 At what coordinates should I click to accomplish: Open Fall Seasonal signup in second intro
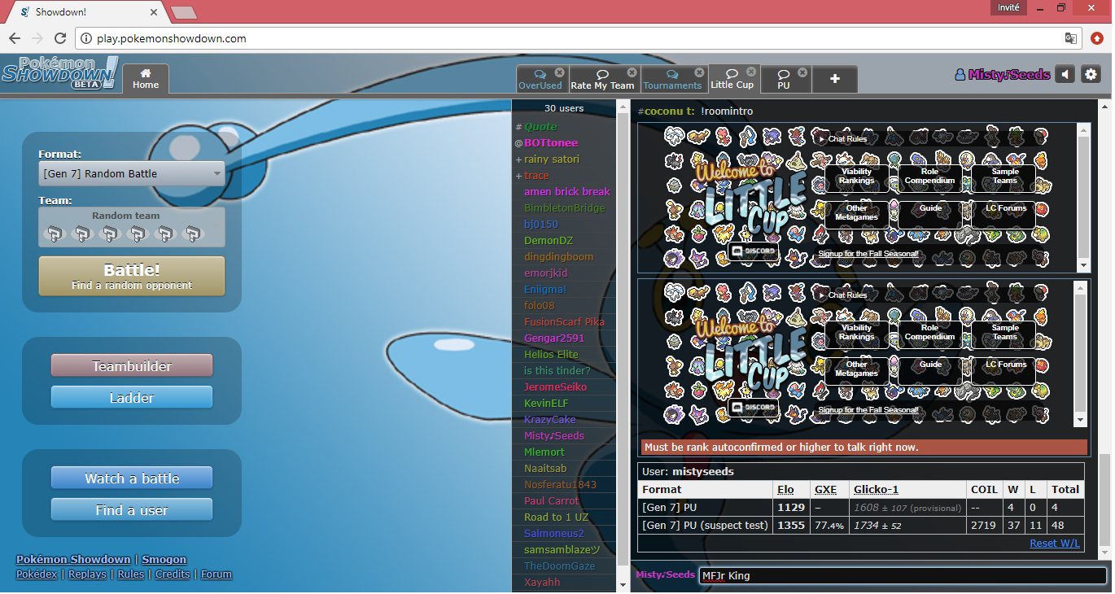coord(868,410)
